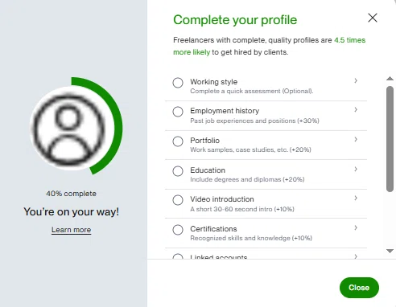
Task: Click the 'You're on your way!' heading
Action: 71,212
